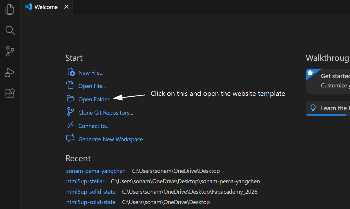Open the Source Control view
Screen dimensions: 350x209
(x=10, y=51)
